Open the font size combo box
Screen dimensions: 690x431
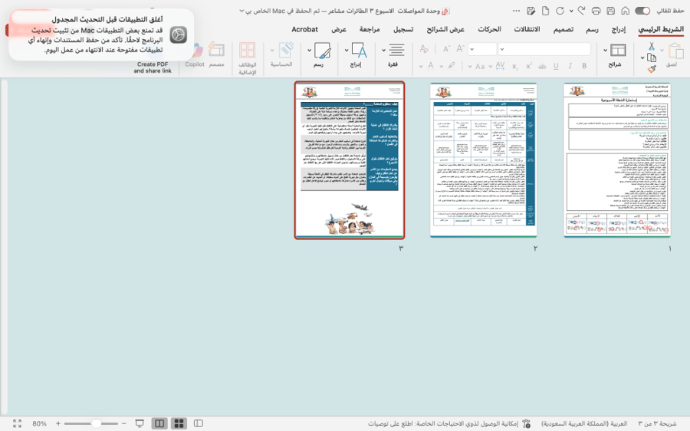482,49
